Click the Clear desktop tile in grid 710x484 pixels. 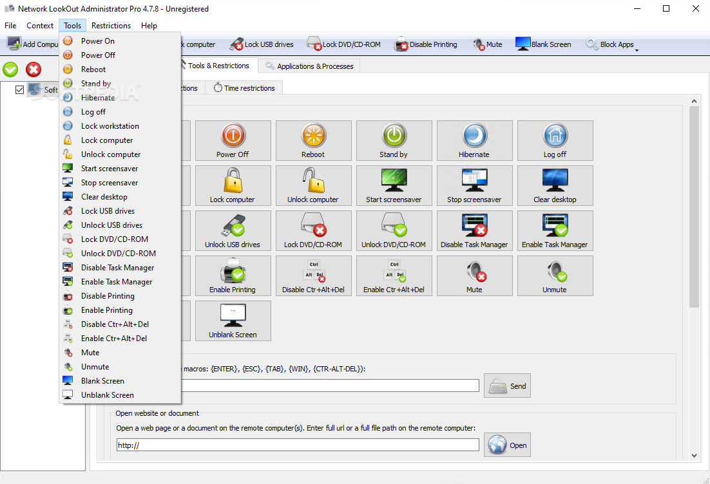click(555, 186)
